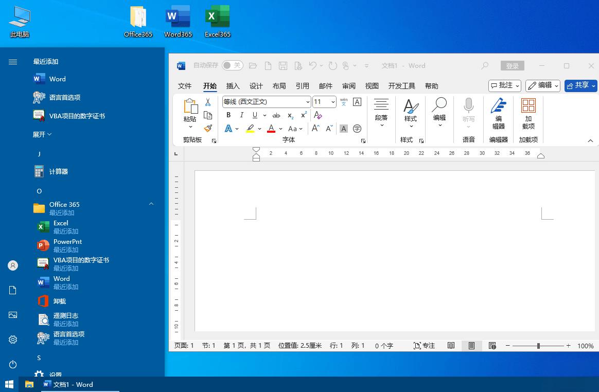This screenshot has height=392, width=599.
Task: Apply strikethrough to text
Action: click(x=276, y=115)
